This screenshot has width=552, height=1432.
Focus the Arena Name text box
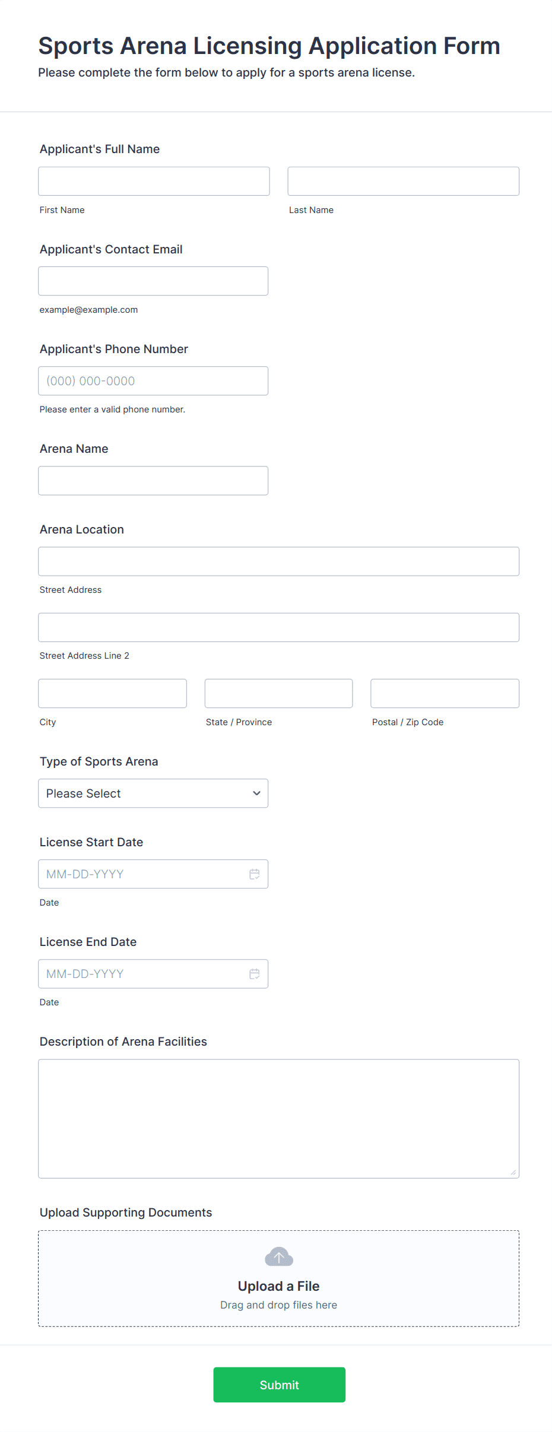pyautogui.click(x=153, y=481)
